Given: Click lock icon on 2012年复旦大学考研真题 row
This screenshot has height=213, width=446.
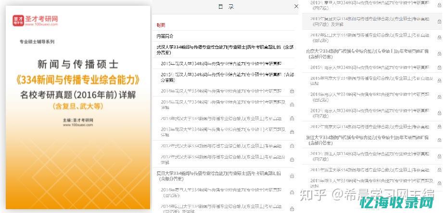Looking at the screenshot, I should tap(439, 37).
